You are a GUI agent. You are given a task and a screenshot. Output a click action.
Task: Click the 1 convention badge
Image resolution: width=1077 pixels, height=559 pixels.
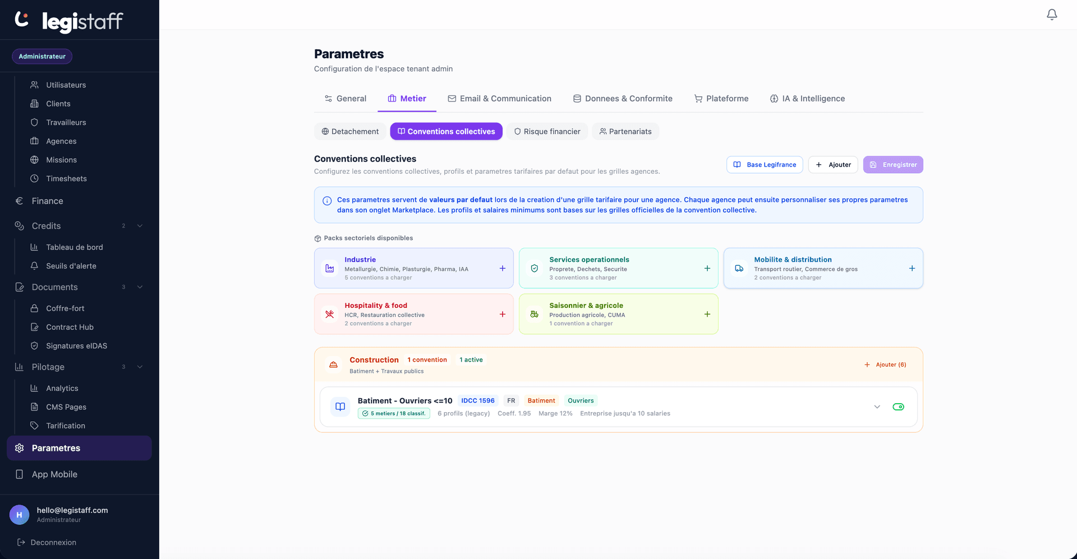[x=427, y=360]
